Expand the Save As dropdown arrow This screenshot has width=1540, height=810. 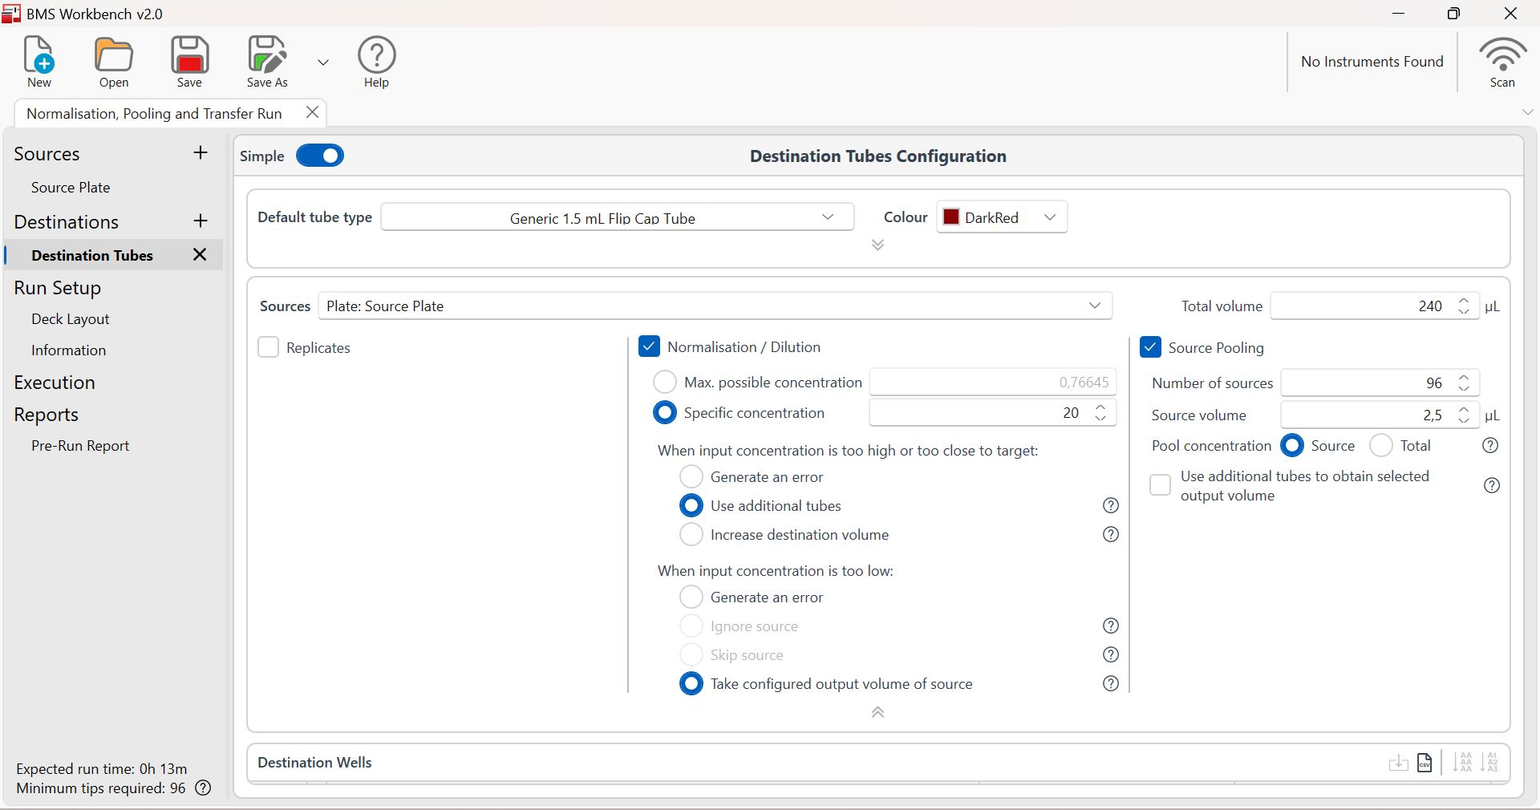(x=323, y=62)
